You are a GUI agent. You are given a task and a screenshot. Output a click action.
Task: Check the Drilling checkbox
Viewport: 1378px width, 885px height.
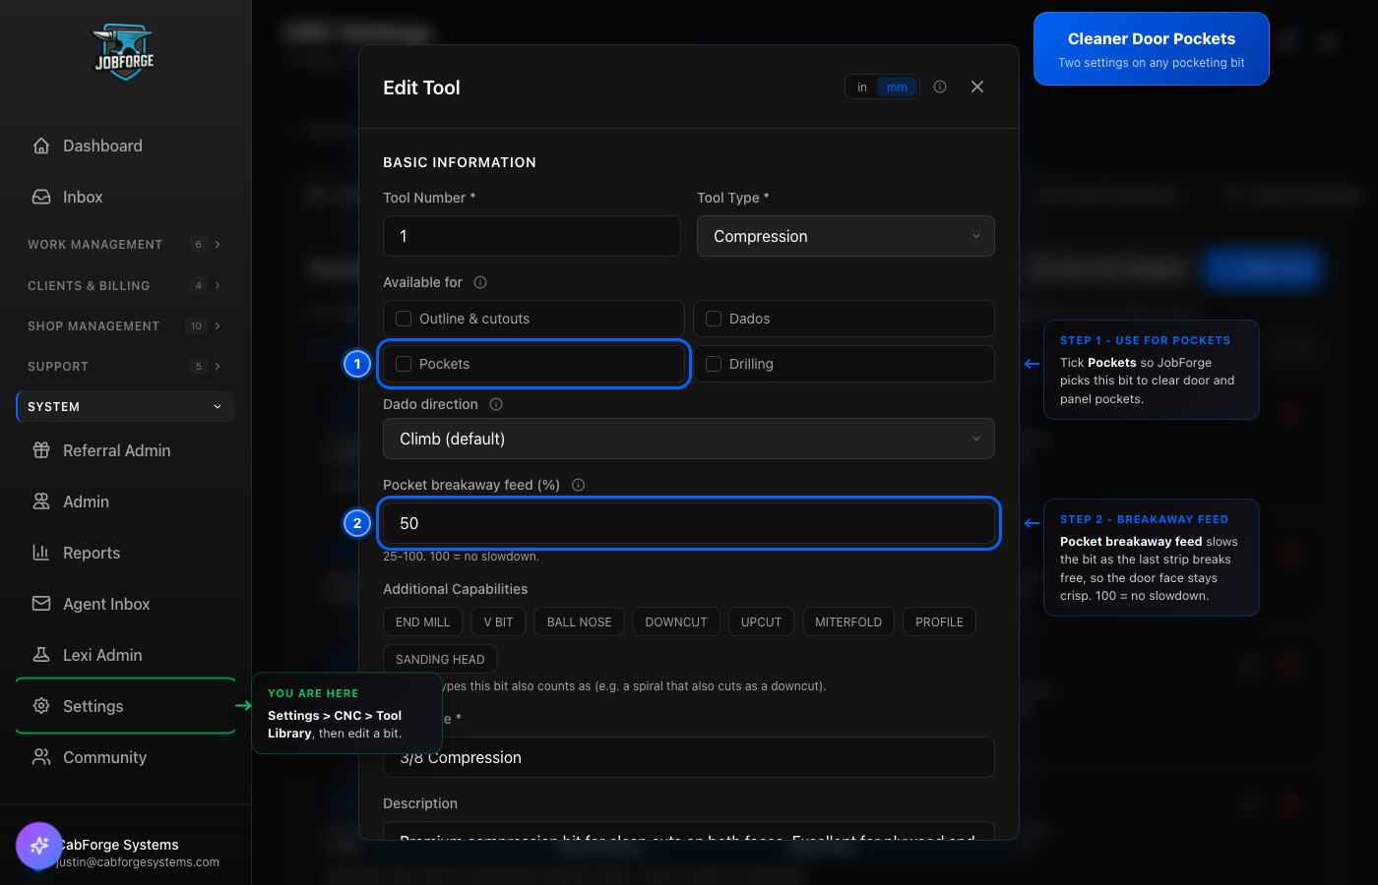click(x=714, y=364)
